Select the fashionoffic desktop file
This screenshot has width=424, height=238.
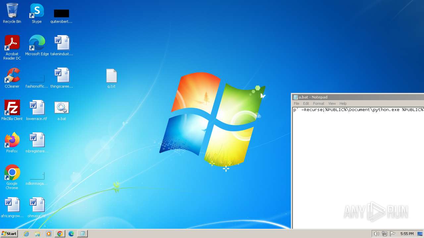37,81
